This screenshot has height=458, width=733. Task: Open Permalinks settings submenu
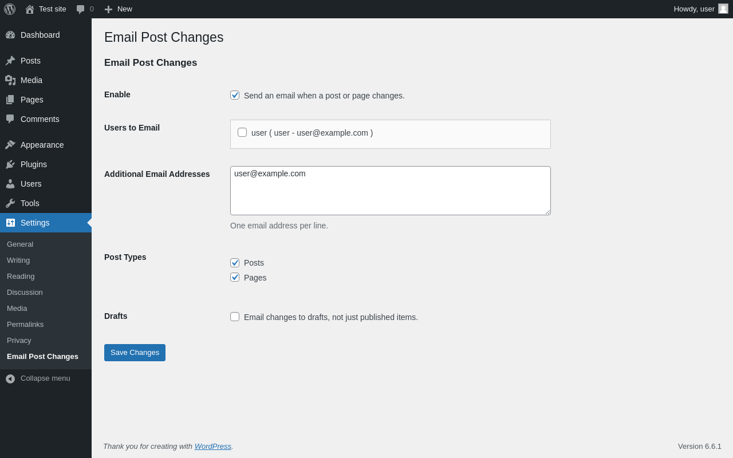point(25,325)
